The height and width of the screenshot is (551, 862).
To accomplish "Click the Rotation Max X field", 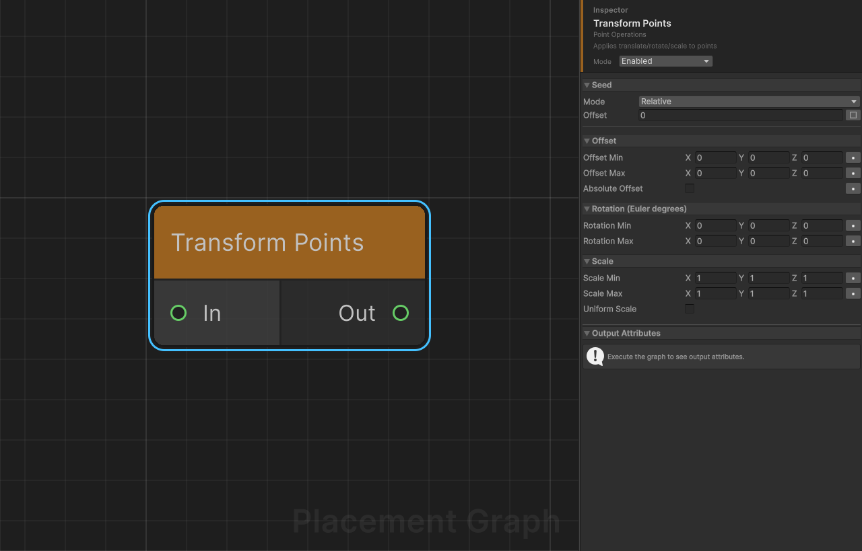I will pos(715,241).
